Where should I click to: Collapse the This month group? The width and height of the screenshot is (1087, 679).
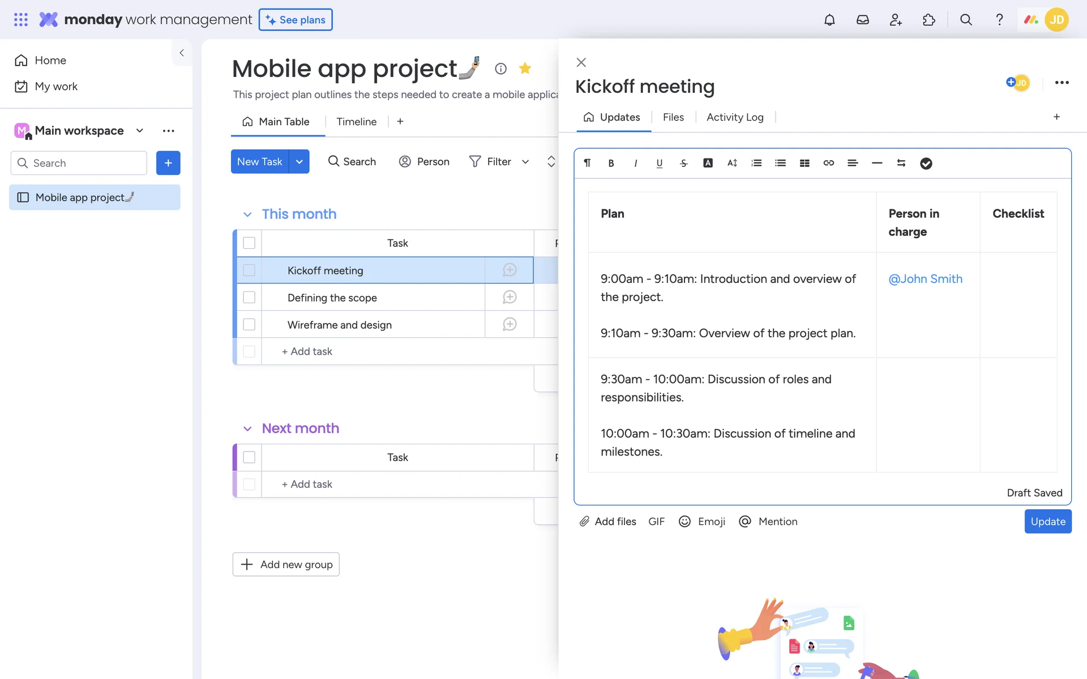[247, 214]
